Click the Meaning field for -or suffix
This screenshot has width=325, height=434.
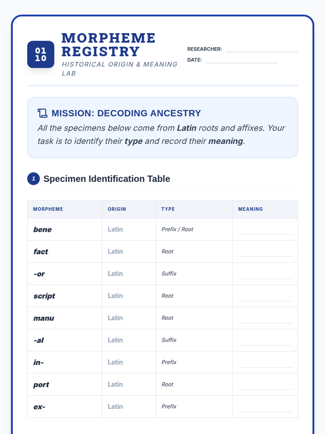(265, 275)
